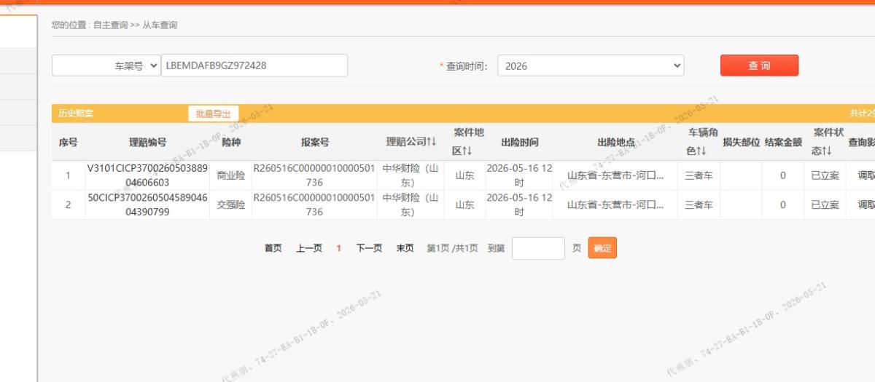Click 已立案 status in the 交强险 row
Image resolution: width=875 pixels, height=382 pixels.
(x=825, y=205)
